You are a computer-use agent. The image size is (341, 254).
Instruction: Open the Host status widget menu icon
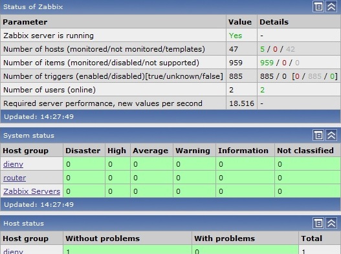[318, 223]
